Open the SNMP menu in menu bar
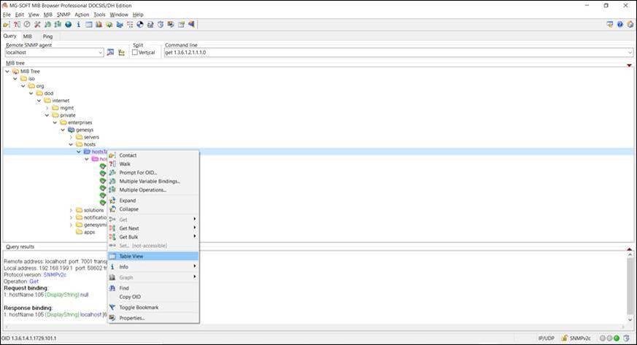 point(63,15)
